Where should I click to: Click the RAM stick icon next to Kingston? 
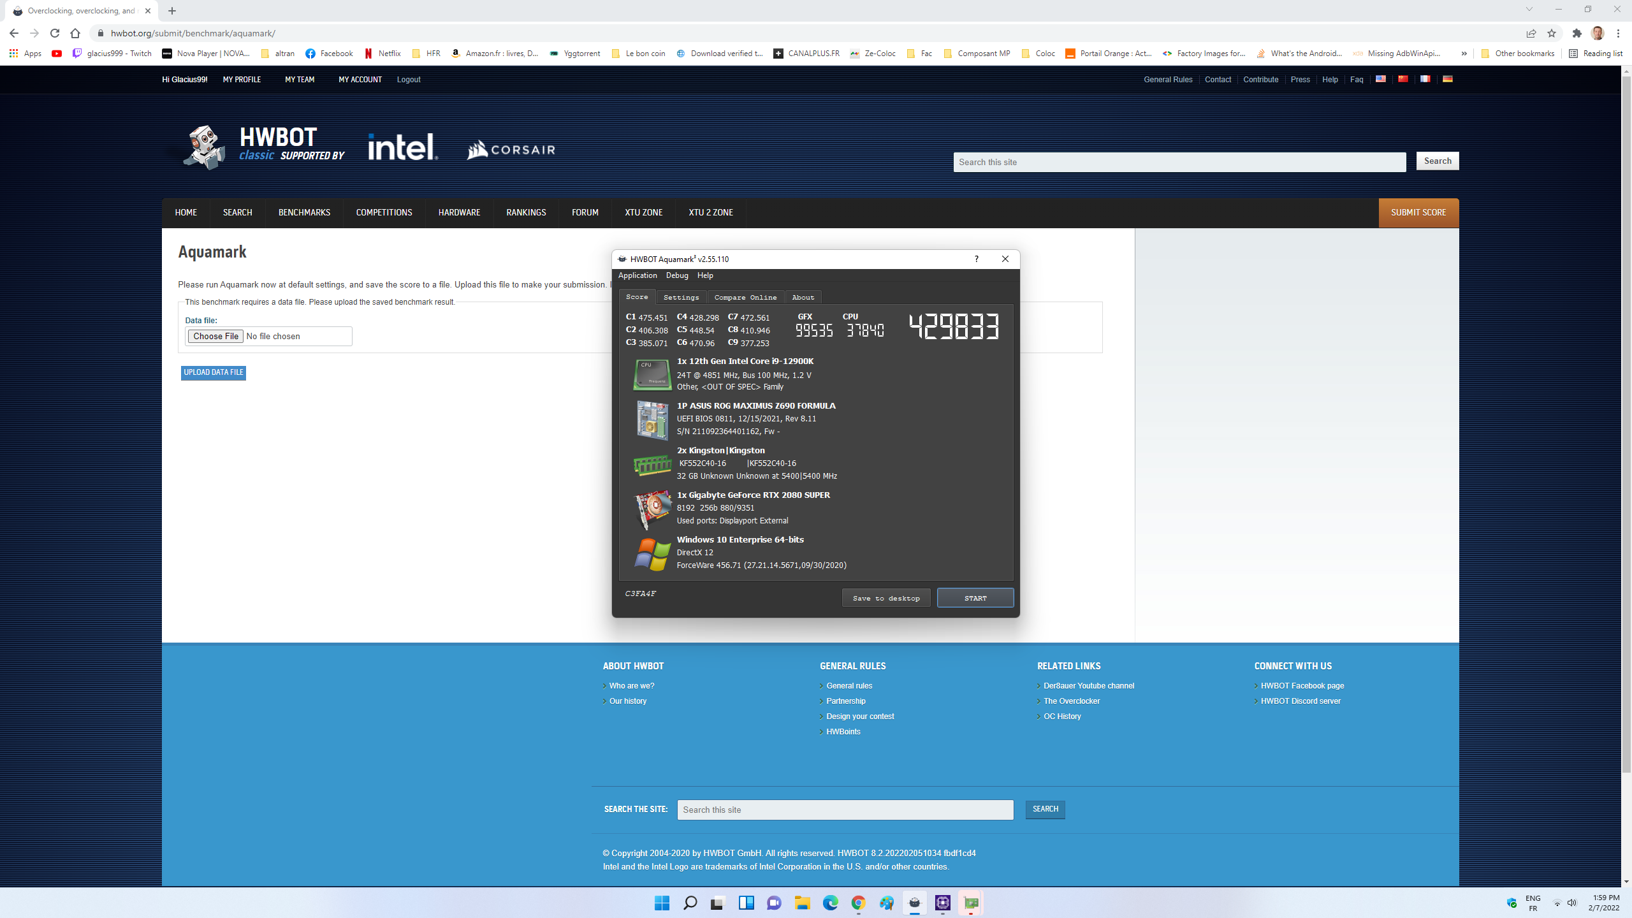[652, 465]
